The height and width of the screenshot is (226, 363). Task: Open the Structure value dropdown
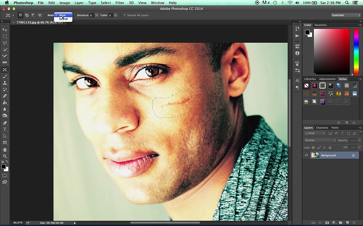pos(96,15)
